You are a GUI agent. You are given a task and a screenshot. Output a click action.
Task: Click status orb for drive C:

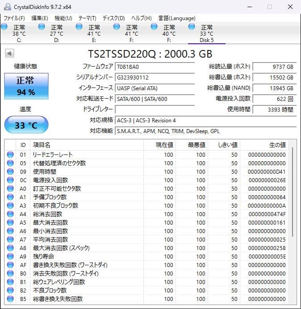point(4,26)
